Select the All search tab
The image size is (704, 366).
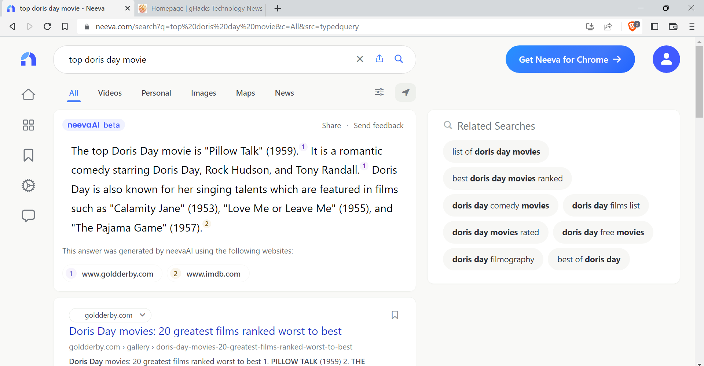pos(74,93)
